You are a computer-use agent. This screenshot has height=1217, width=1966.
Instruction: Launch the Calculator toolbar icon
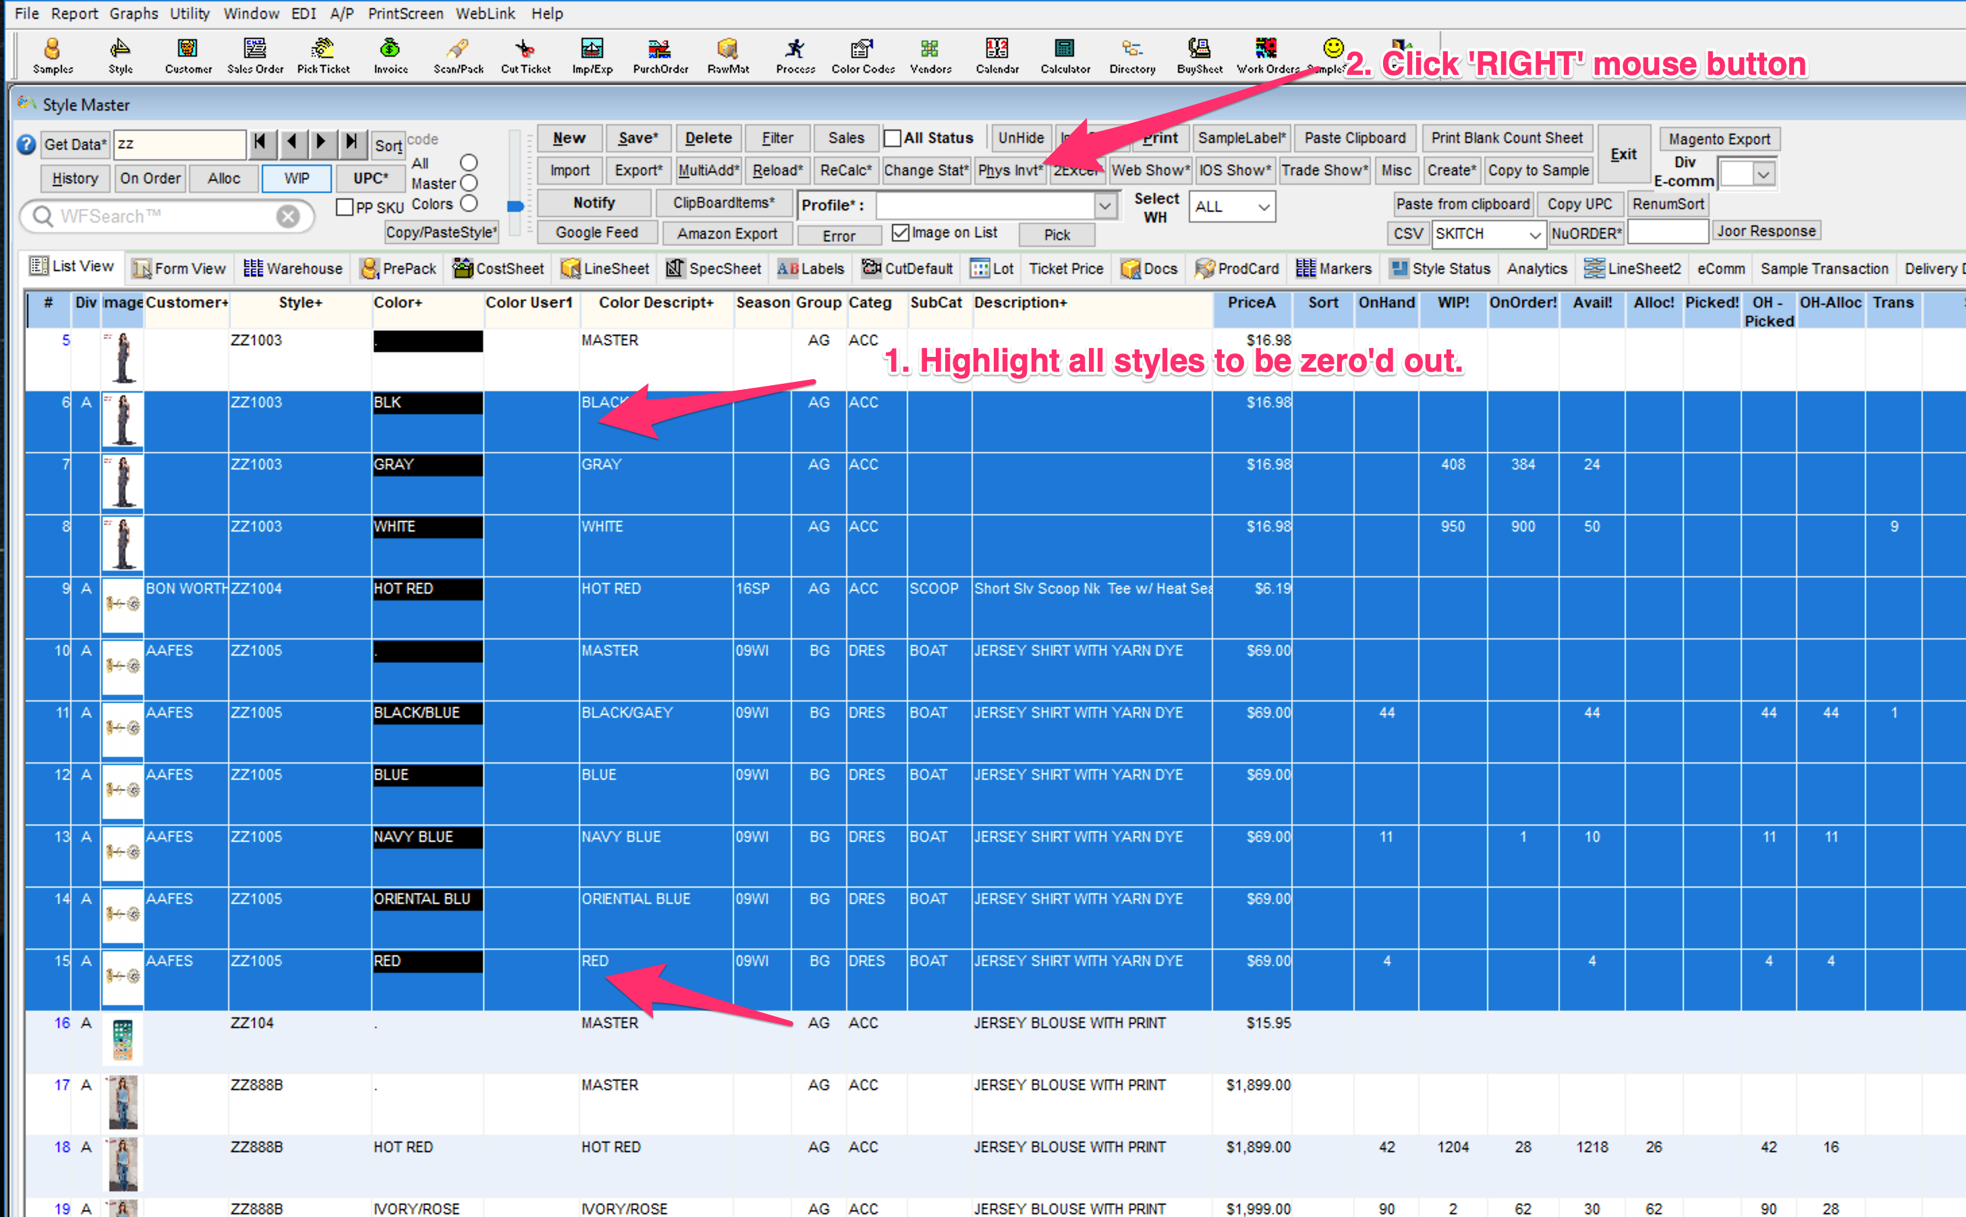[x=1065, y=55]
